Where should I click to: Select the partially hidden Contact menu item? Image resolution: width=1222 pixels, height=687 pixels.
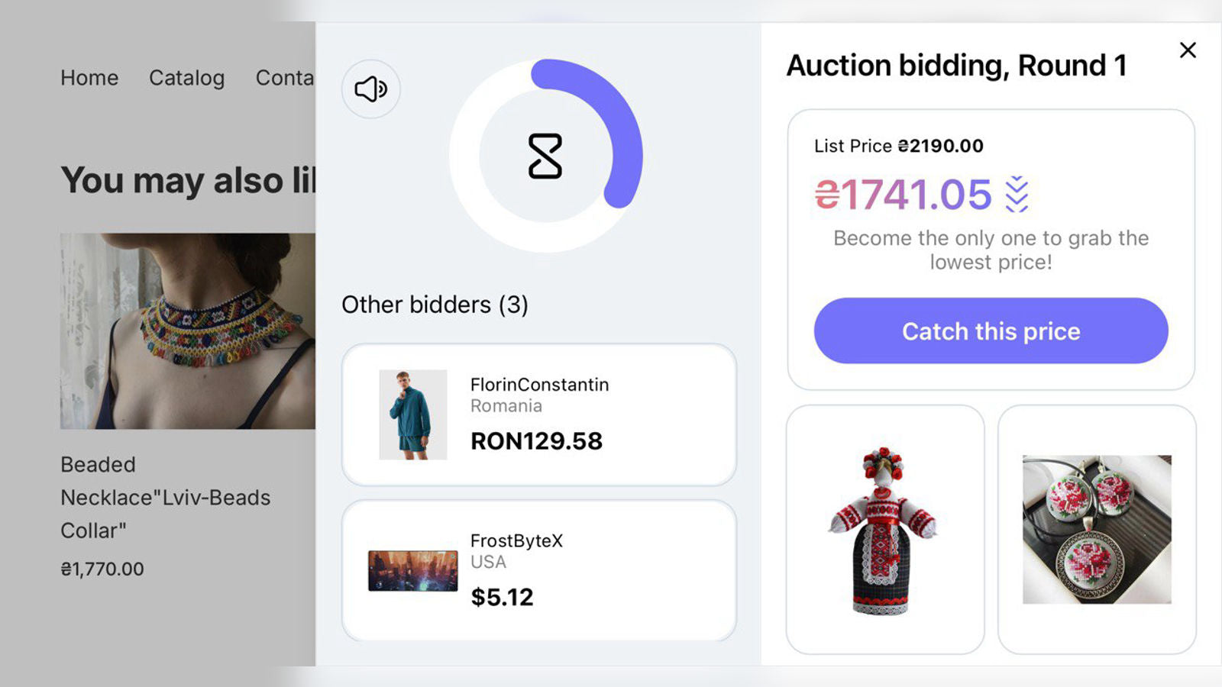(x=285, y=78)
